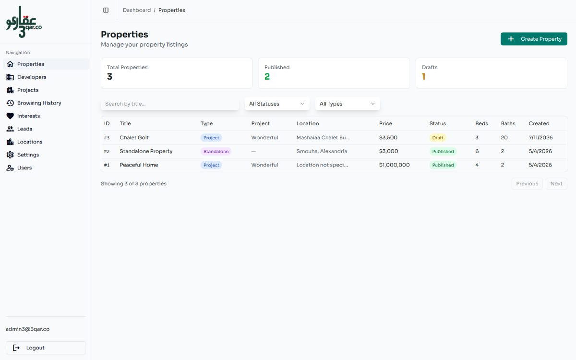
Task: Click the admin3@3qar.co account label
Action: click(27, 329)
